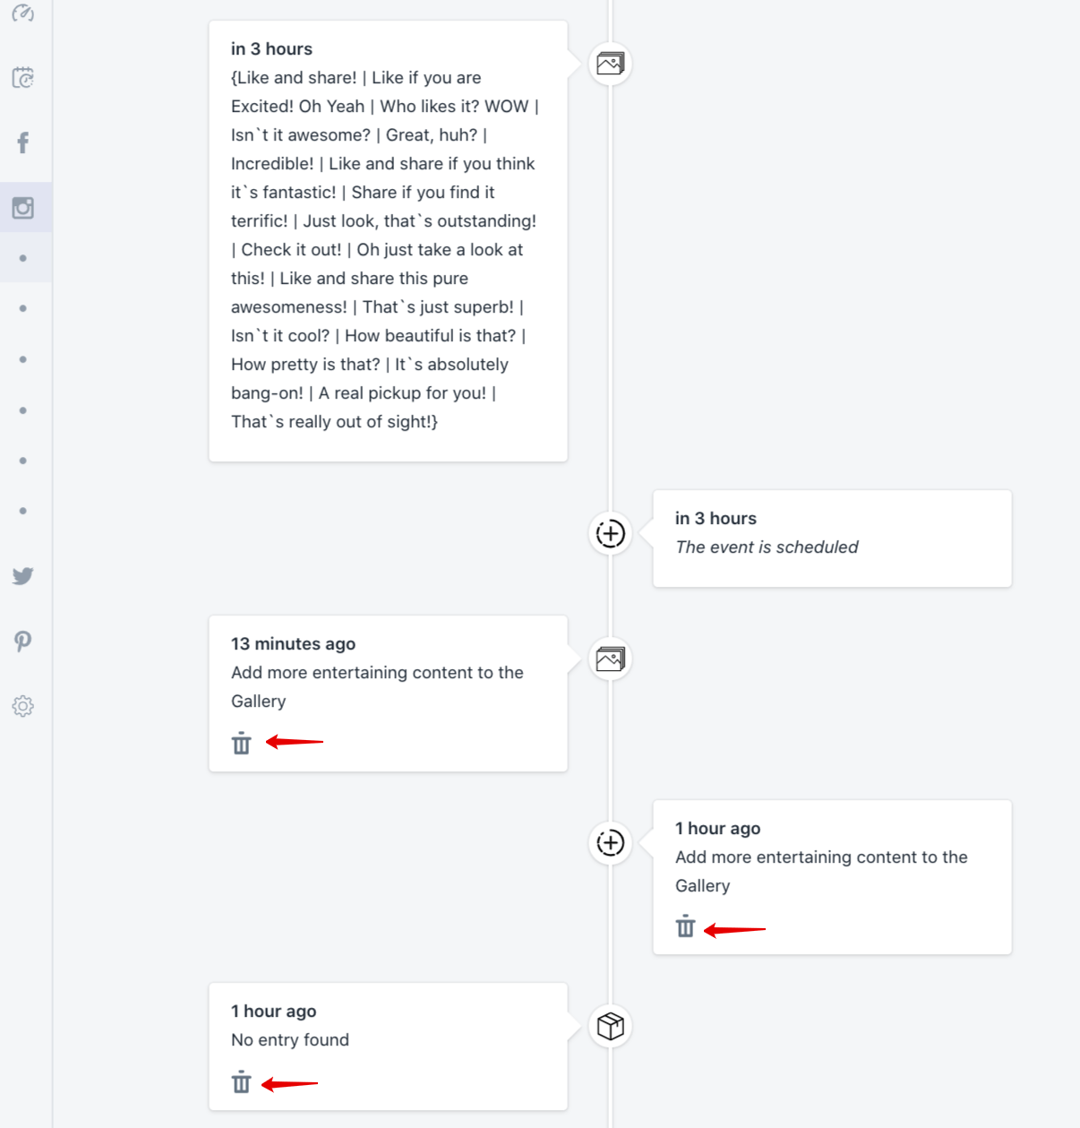
Task: Click the "No entry found" text
Action: 290,1040
